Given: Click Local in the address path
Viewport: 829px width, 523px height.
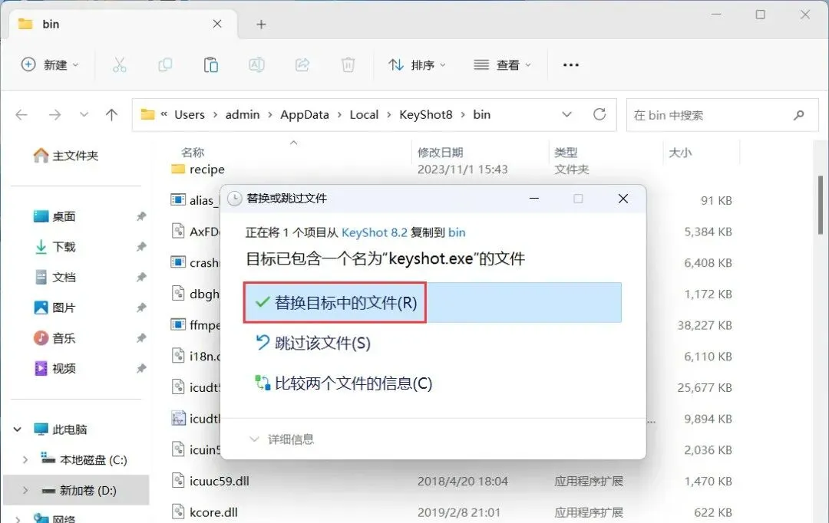Looking at the screenshot, I should tap(364, 114).
